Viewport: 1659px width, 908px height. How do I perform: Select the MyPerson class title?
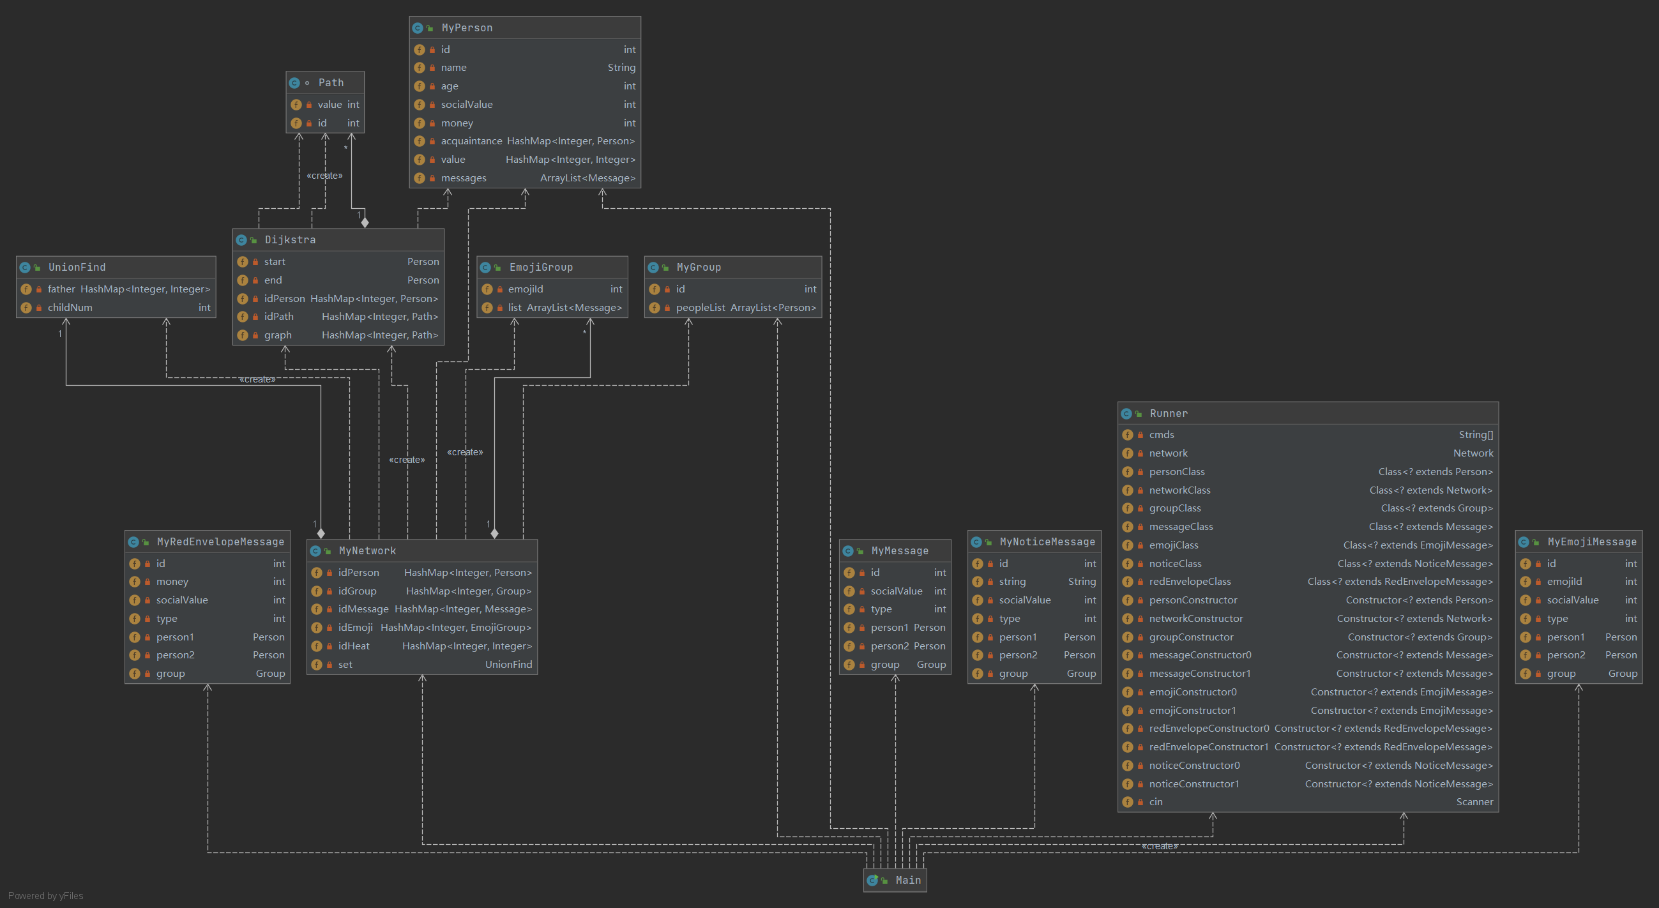467,28
